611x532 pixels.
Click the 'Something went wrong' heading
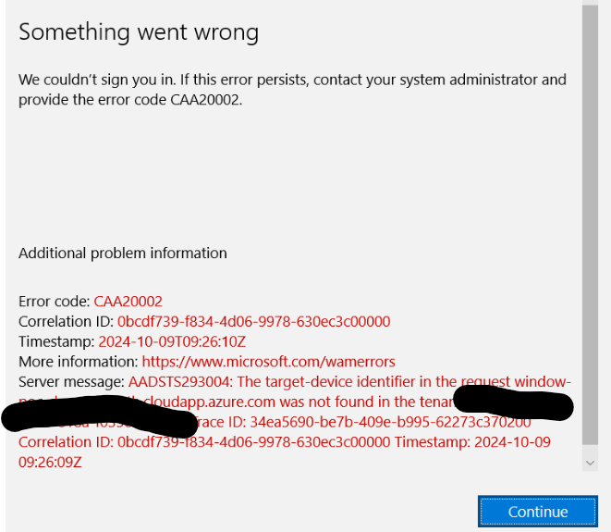click(139, 32)
